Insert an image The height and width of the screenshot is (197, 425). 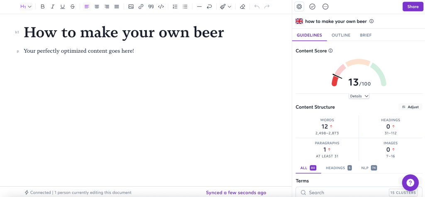(x=131, y=7)
